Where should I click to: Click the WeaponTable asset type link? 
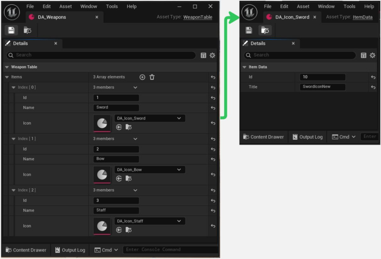tap(198, 17)
